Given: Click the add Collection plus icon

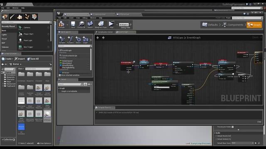Looking at the screenshot, I should click(14, 140).
